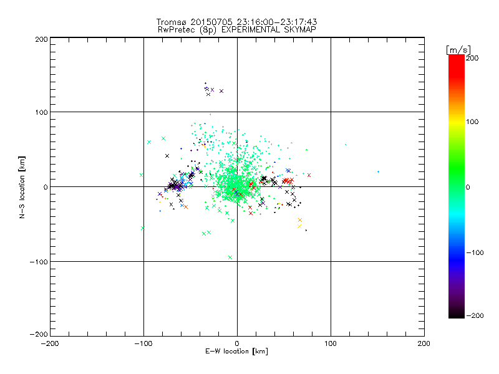499x374 pixels.
Task: Click the red cross marker east of the cluster
Action: (x=309, y=175)
